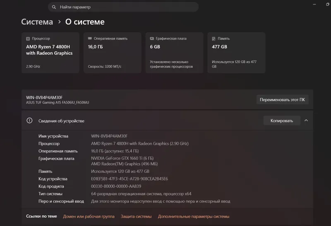Open the 'Графическая плата' 6 GB card
Screen dimensions: 331x226
(x=174, y=53)
